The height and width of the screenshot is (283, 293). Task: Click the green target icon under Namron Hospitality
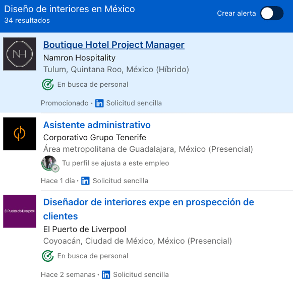(x=47, y=84)
